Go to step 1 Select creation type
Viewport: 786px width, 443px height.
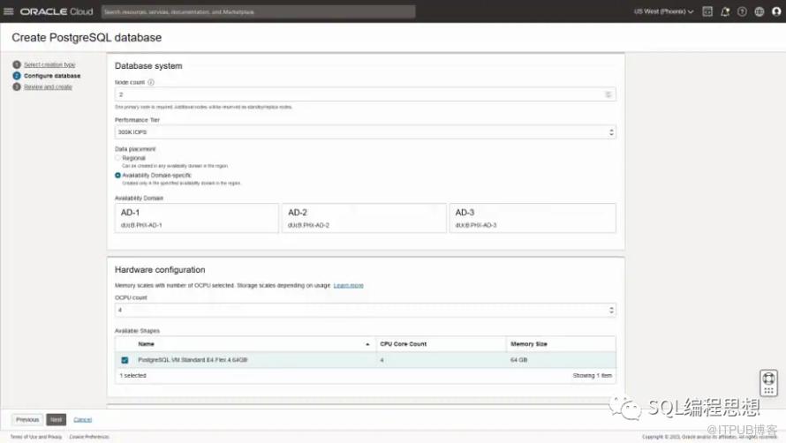(x=49, y=64)
